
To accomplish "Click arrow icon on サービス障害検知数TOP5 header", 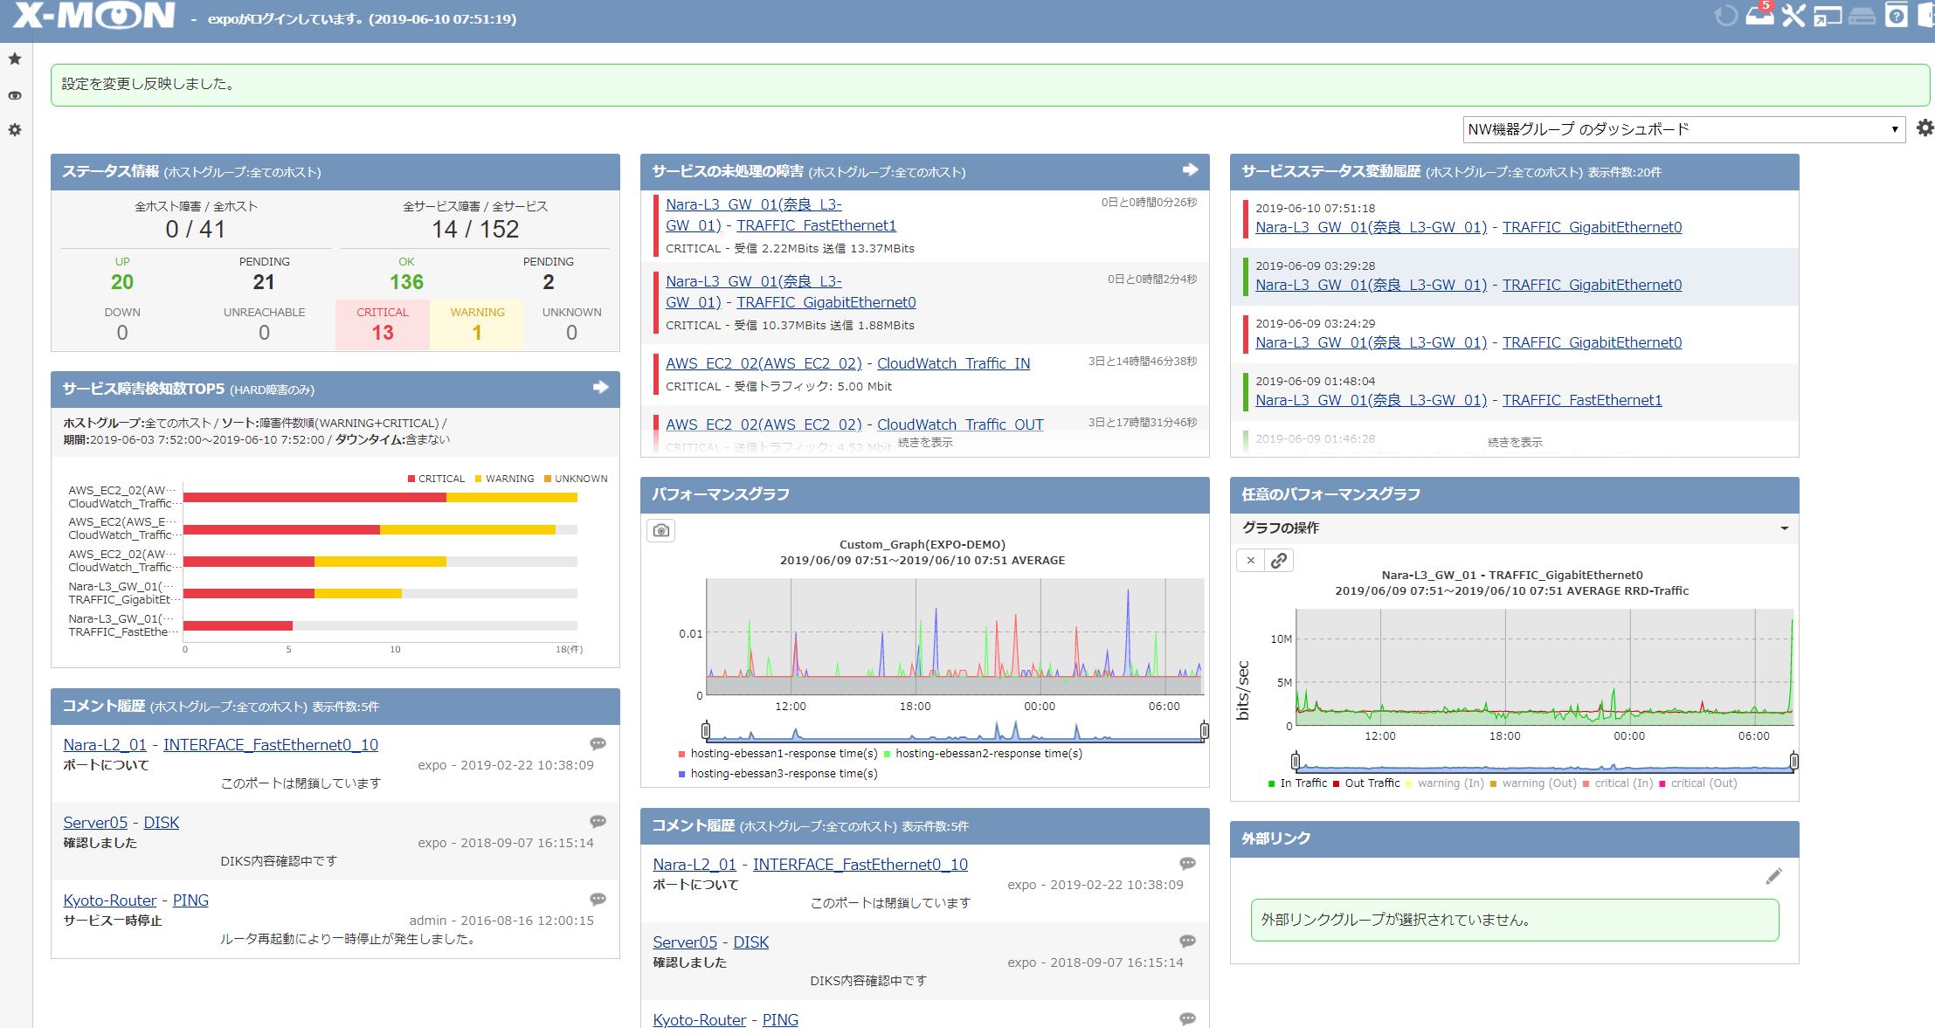I will point(600,387).
